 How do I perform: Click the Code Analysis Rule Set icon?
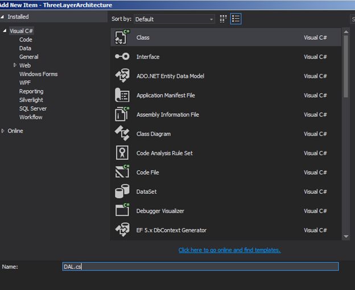pos(122,153)
